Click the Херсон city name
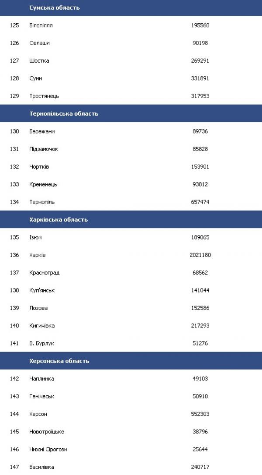The height and width of the screenshot is (475, 262). coord(38,414)
